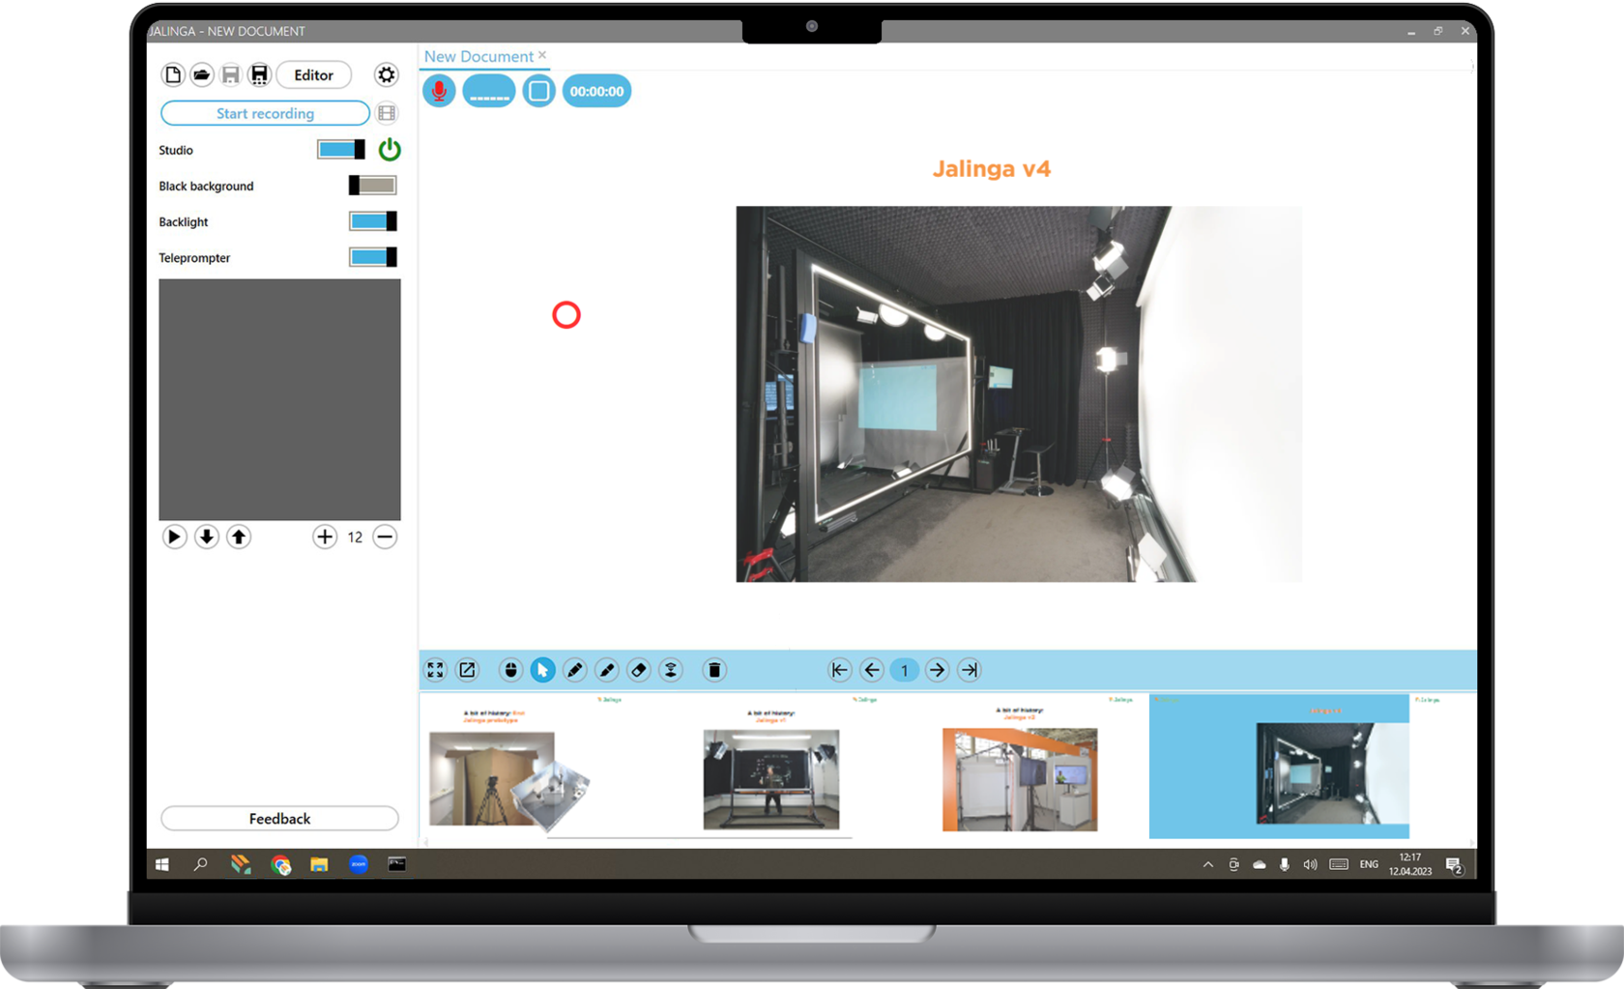
Task: Click the audio level indicator pill
Action: coord(489,91)
